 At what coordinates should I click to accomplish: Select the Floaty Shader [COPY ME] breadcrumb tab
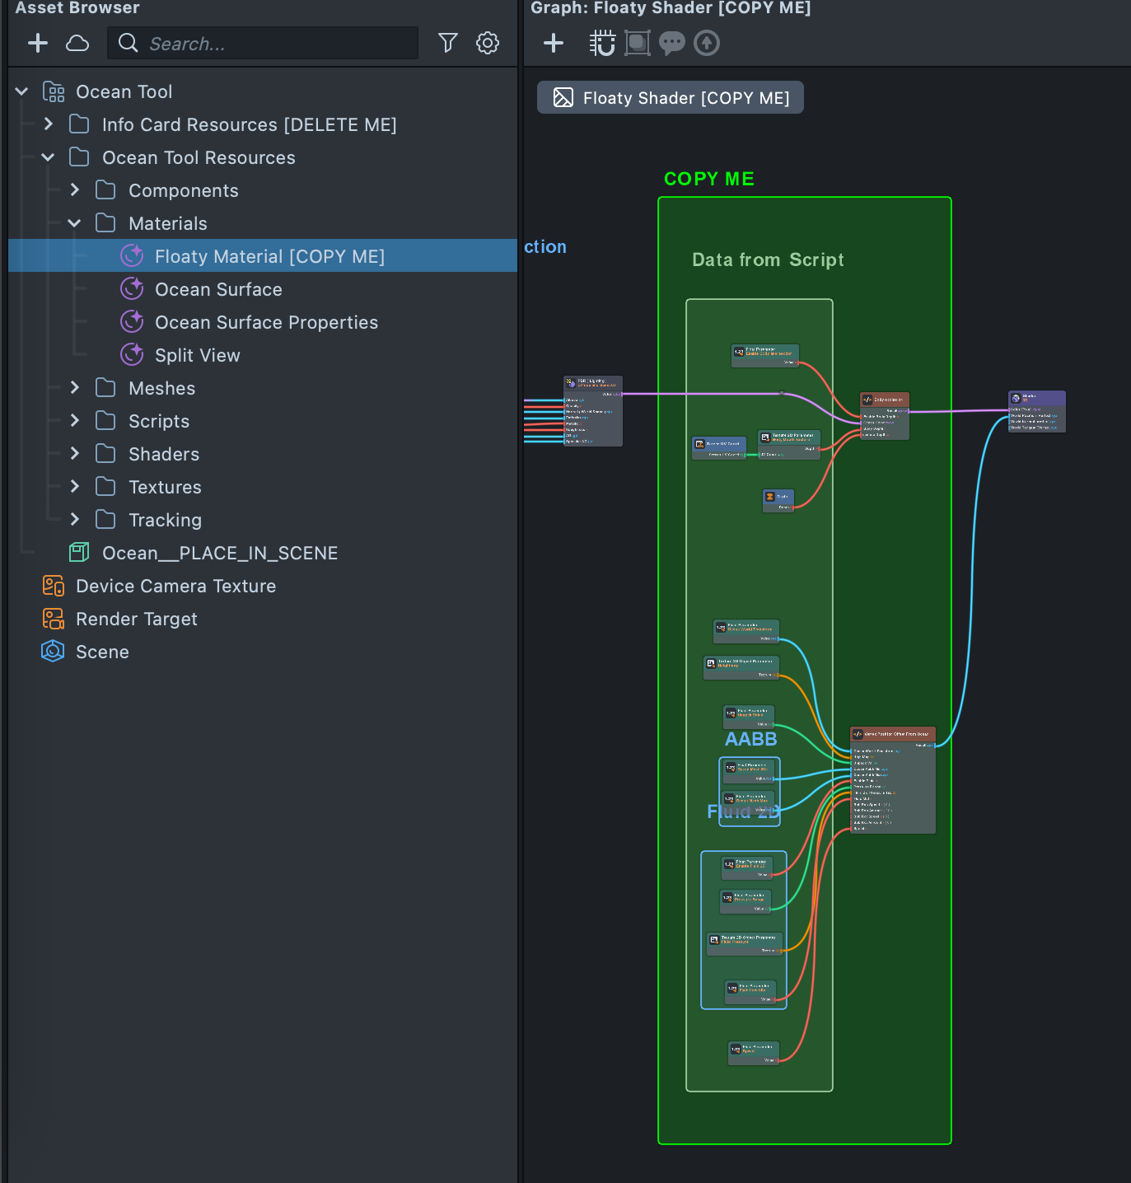point(671,98)
